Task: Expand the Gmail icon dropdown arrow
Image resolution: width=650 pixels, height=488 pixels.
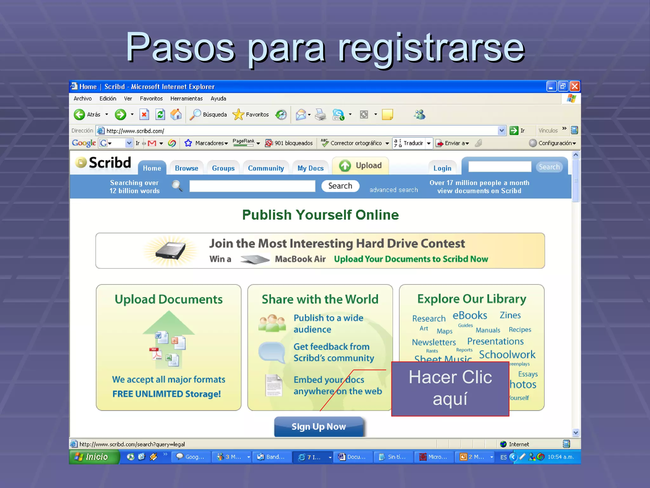Action: 161,143
